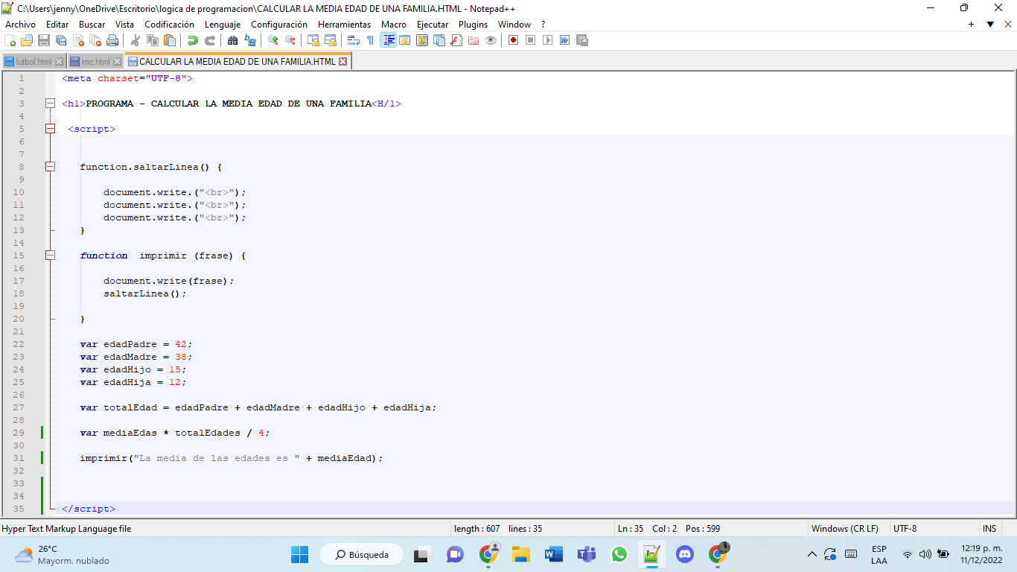Close the imc.html tab
1017x572 pixels.
click(x=118, y=62)
